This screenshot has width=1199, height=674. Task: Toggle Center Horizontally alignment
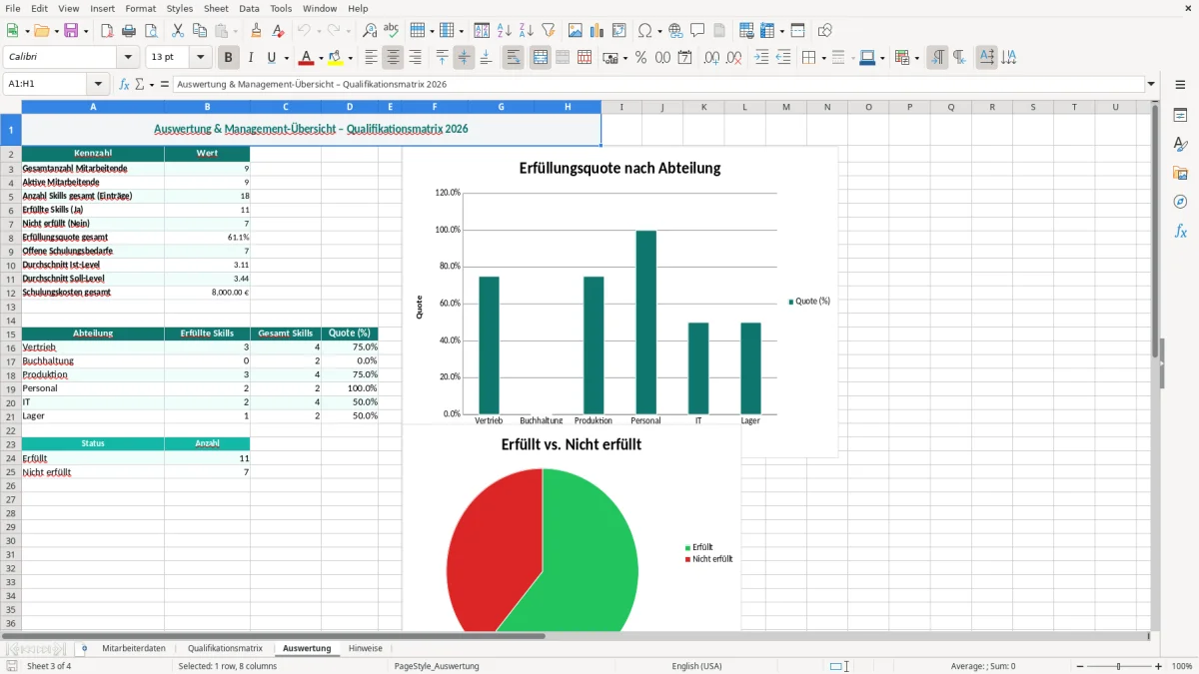pos(393,58)
